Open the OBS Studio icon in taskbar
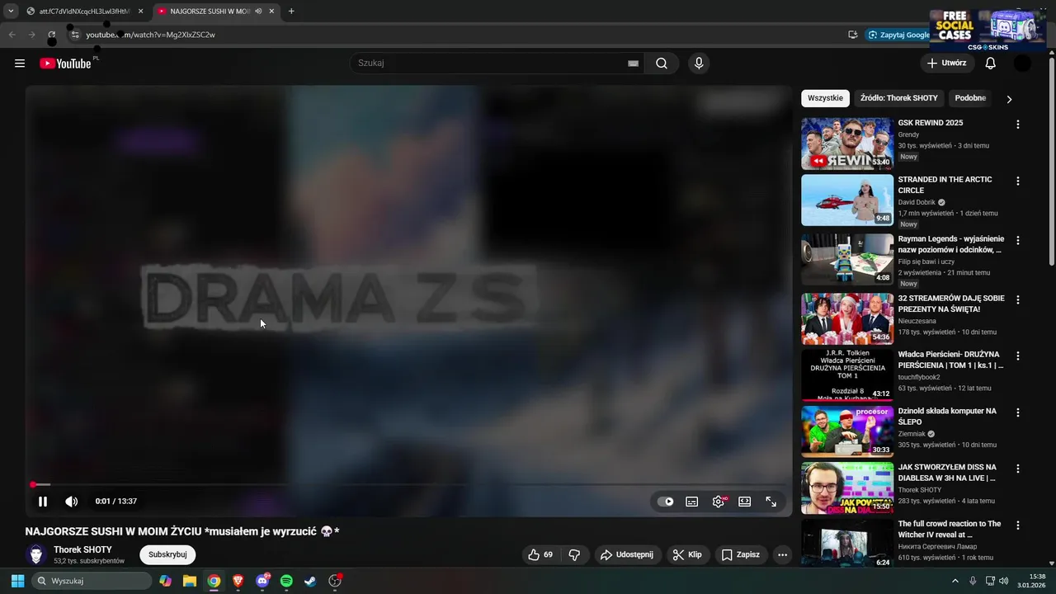Viewport: 1056px width, 594px height. pos(335,581)
